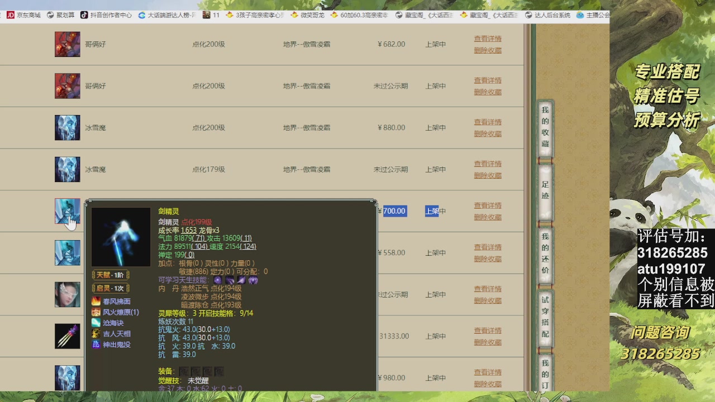Open the 京东商城 bookmark
Viewport: 715px width, 402px height.
tap(23, 15)
